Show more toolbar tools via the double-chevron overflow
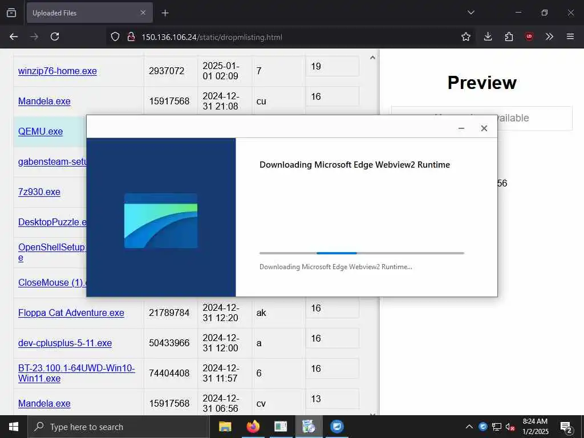Image resolution: width=584 pixels, height=438 pixels. (549, 36)
